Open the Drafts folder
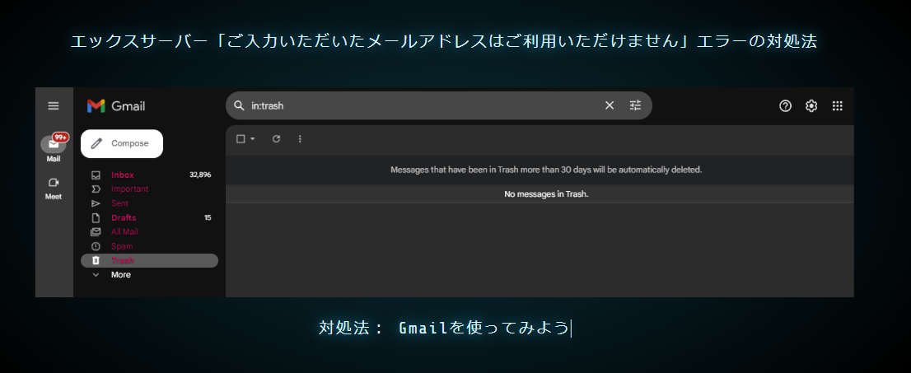This screenshot has height=373, width=911. pos(124,218)
